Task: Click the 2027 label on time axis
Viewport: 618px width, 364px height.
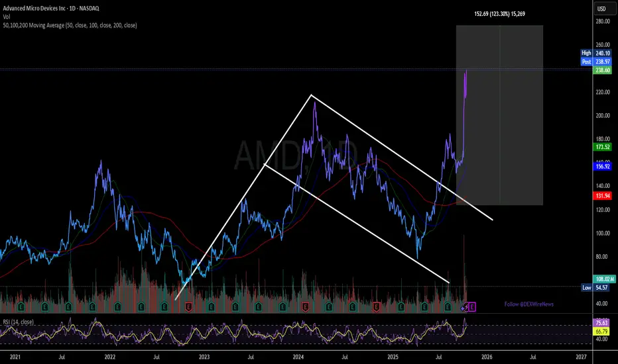Action: tap(581, 357)
